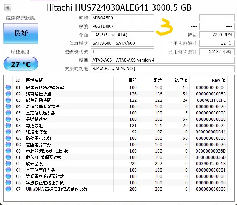Click the status orb for attribute C7
The height and width of the screenshot is (205, 237).
click(x=8, y=189)
